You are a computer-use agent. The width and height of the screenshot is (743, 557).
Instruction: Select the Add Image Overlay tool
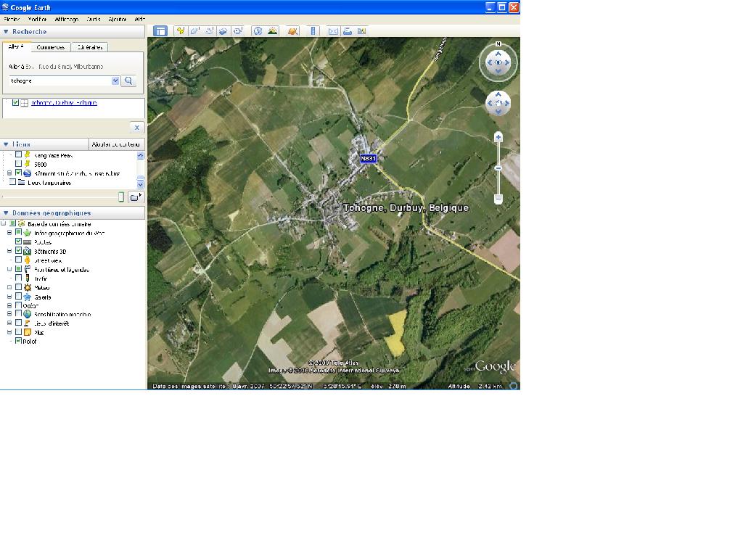223,31
